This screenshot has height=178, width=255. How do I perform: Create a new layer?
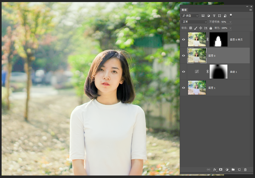(x=239, y=170)
